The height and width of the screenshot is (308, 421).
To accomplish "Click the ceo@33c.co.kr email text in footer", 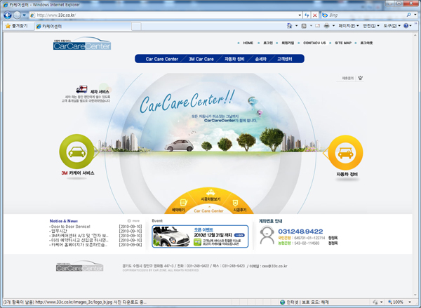I will coord(274,266).
